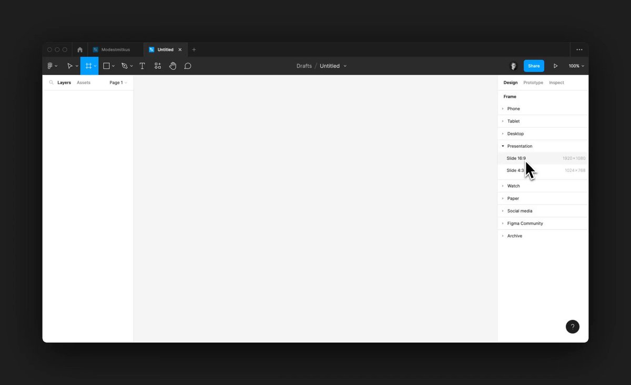Image resolution: width=631 pixels, height=385 pixels.
Task: Open Frame tool options dropdown arrow
Action: pos(95,66)
